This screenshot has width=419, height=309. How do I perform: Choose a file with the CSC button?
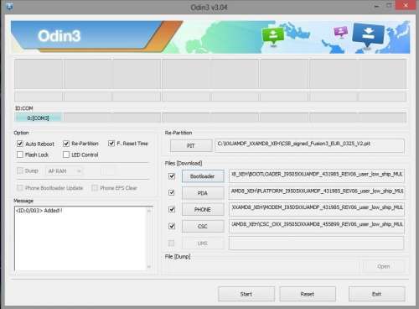coord(203,226)
